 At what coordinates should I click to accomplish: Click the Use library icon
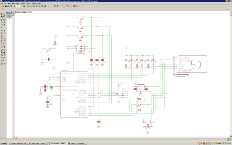pos(24,6)
